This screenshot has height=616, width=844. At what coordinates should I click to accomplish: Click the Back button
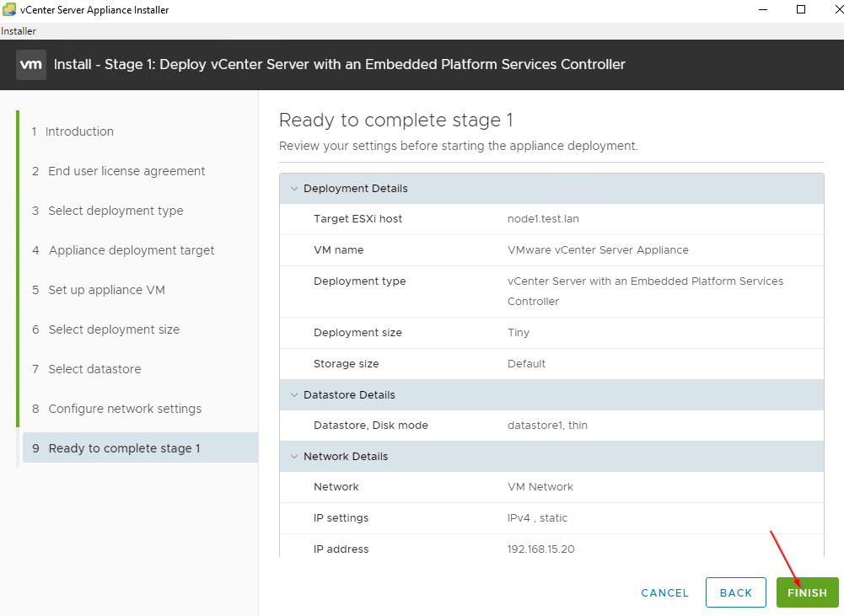click(736, 592)
